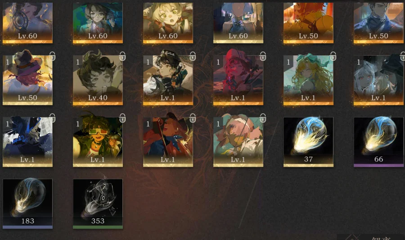Choose the dim bulb item numbered 183

[x=27, y=204]
